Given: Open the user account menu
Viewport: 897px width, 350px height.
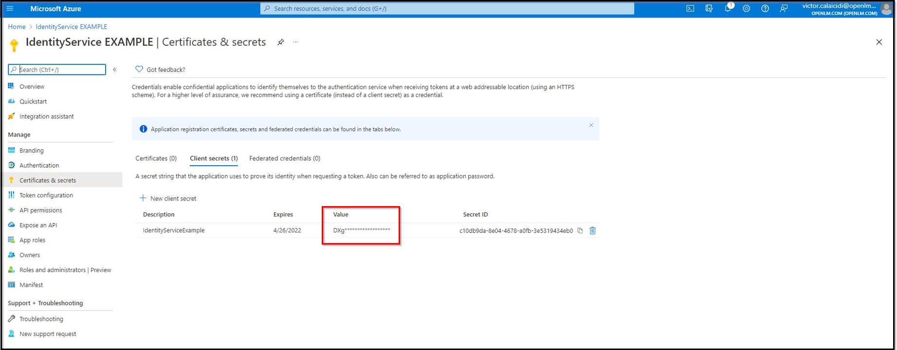Looking at the screenshot, I should point(847,9).
